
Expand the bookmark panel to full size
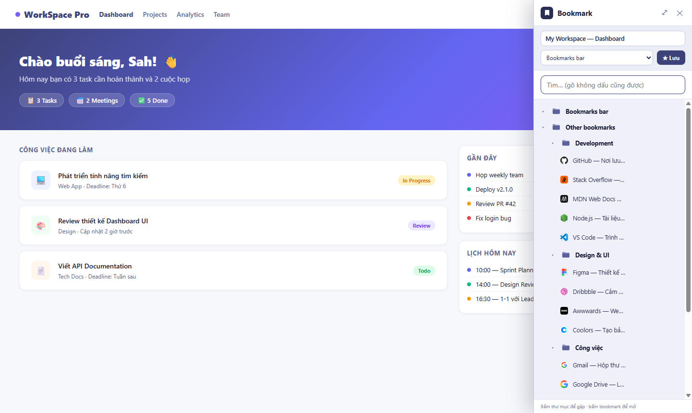[665, 13]
